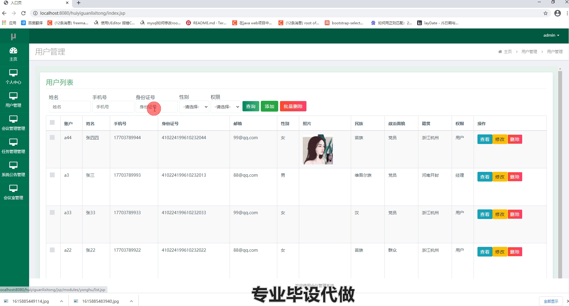The width and height of the screenshot is (569, 306).
Task: Click the 批量删除 batch delete button
Action: coord(293,106)
